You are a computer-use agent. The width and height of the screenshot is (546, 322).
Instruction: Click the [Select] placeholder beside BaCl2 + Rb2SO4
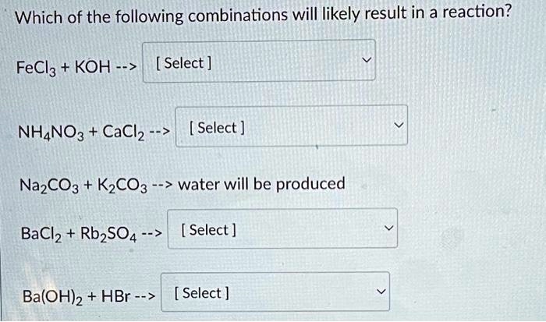point(207,230)
